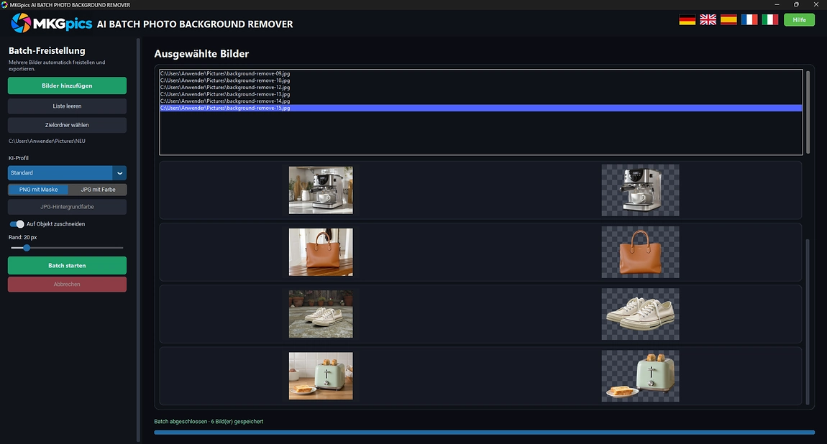Click the blue batch progress bar
This screenshot has height=444, width=827.
484,433
